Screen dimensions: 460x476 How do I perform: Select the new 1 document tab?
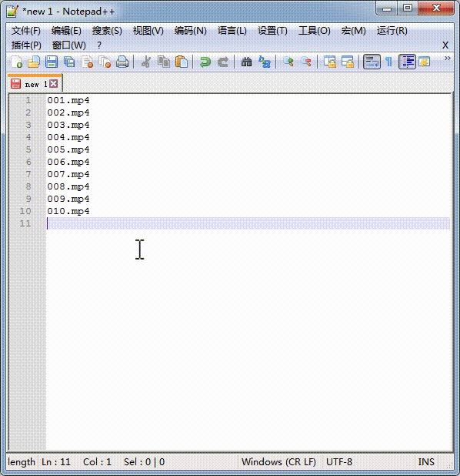point(35,83)
